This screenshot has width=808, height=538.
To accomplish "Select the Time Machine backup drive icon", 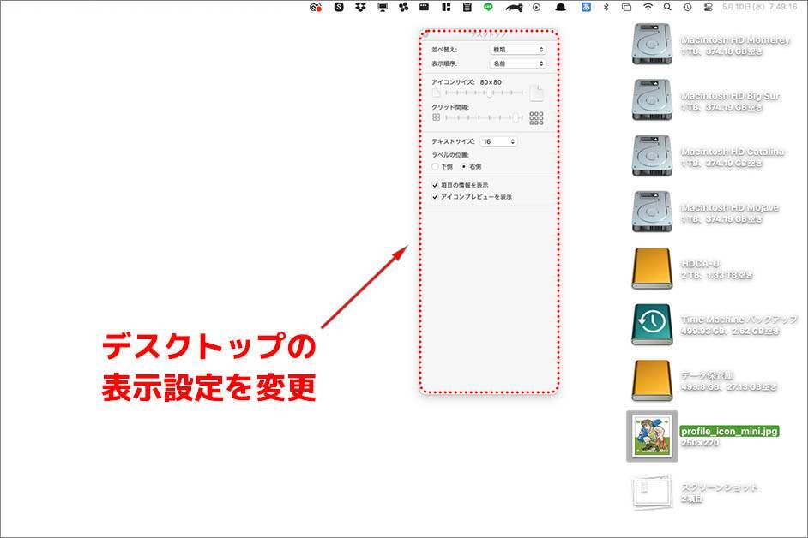I will pos(652,325).
